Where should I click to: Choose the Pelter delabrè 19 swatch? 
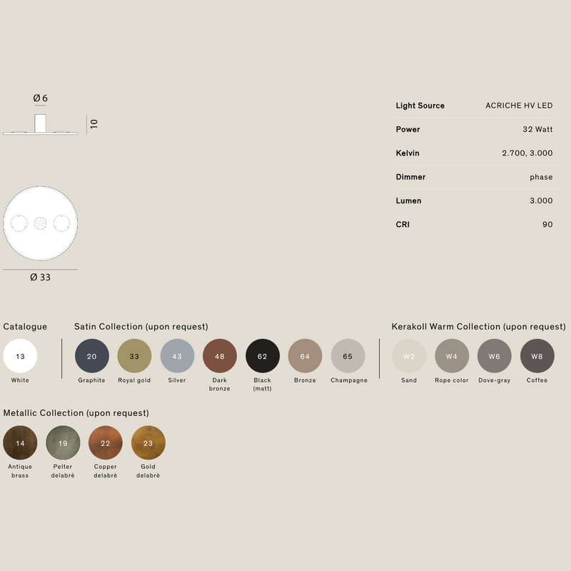63,443
